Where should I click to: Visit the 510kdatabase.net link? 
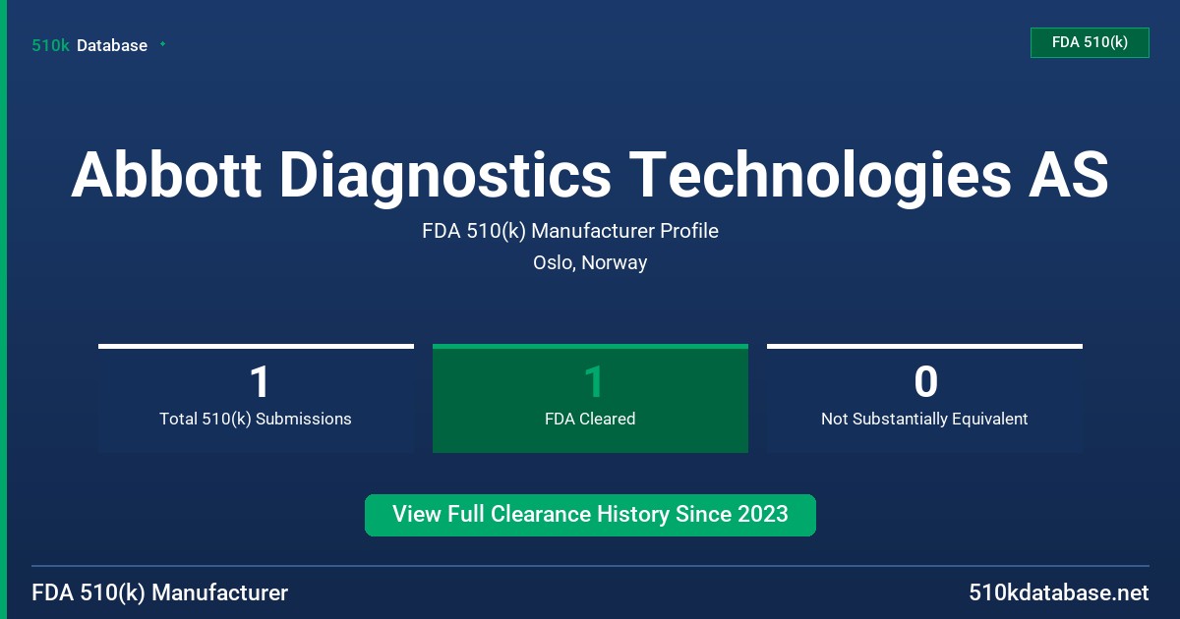(1058, 592)
